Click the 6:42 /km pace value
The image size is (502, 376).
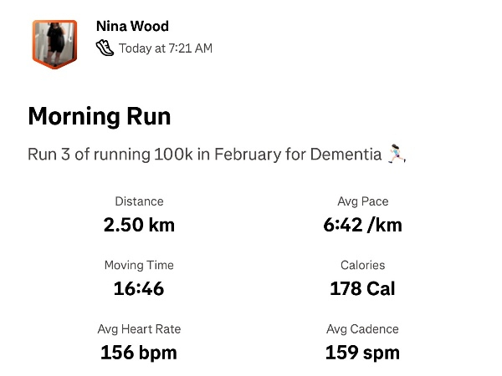[362, 225]
